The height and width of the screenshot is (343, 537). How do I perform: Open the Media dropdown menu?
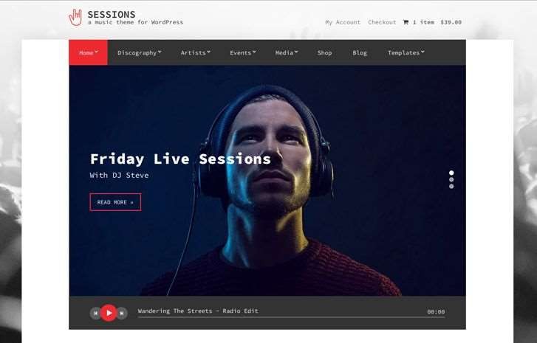[287, 52]
